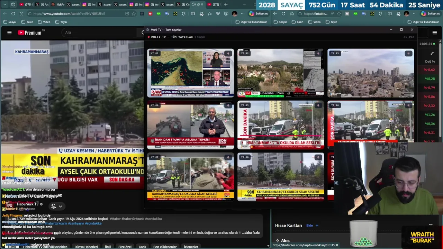Click the YouTube Premium logo
443x249 pixels.
pos(31,33)
